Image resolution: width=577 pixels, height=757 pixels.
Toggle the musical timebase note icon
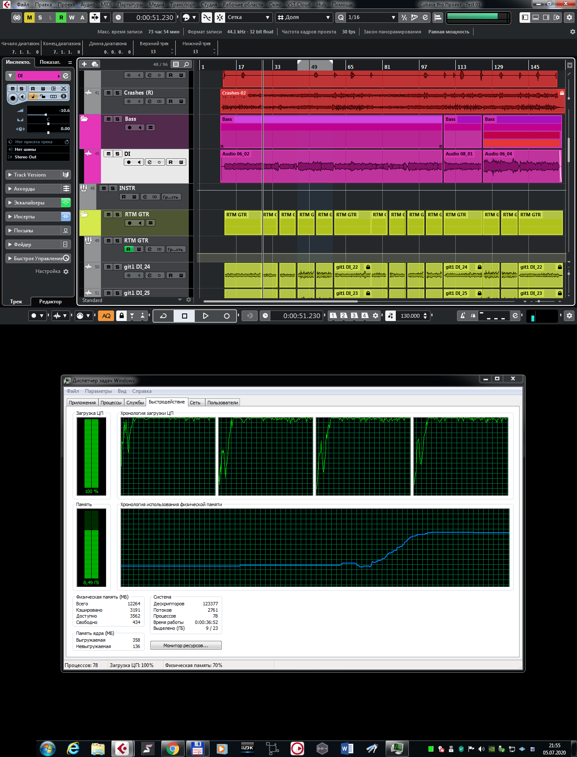click(33, 96)
